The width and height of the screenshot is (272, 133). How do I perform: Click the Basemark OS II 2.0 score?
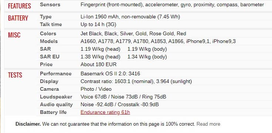110,73
